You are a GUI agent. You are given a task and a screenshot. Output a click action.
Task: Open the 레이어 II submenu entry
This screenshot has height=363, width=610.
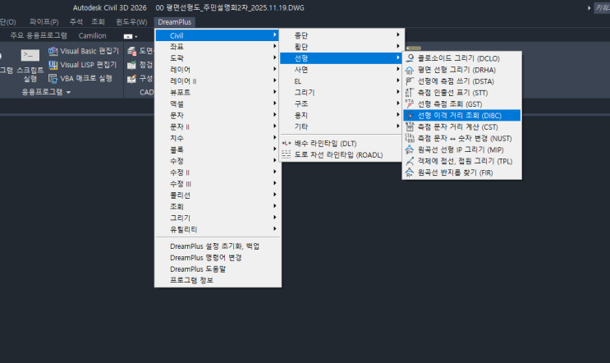(218, 81)
